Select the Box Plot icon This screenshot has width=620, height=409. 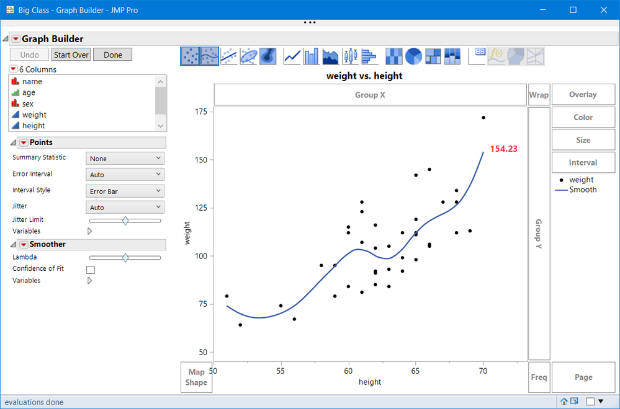pyautogui.click(x=350, y=56)
